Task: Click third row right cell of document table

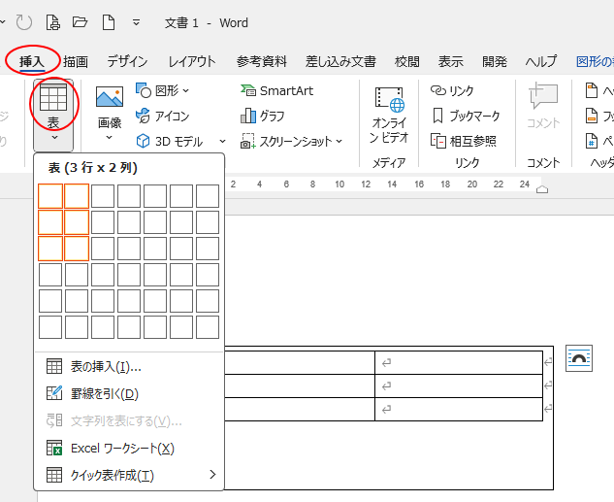Action: (459, 409)
